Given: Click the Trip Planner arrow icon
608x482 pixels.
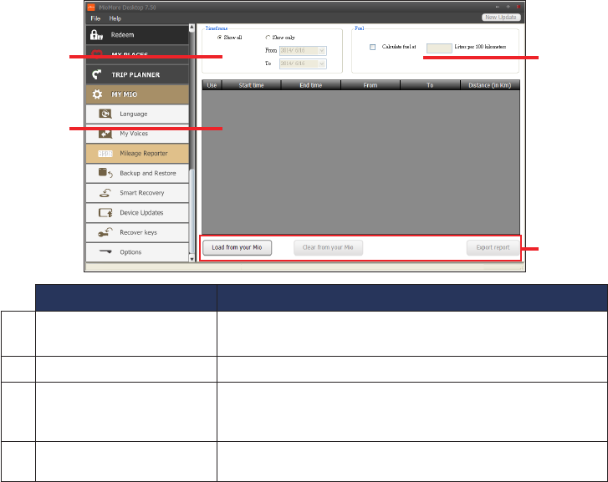Looking at the screenshot, I should pos(96,74).
